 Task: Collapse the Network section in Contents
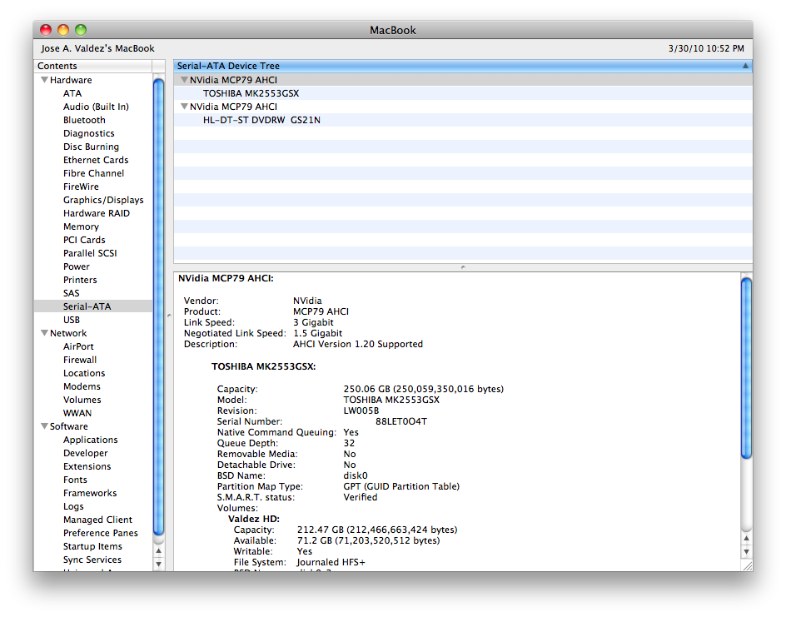pyautogui.click(x=44, y=333)
